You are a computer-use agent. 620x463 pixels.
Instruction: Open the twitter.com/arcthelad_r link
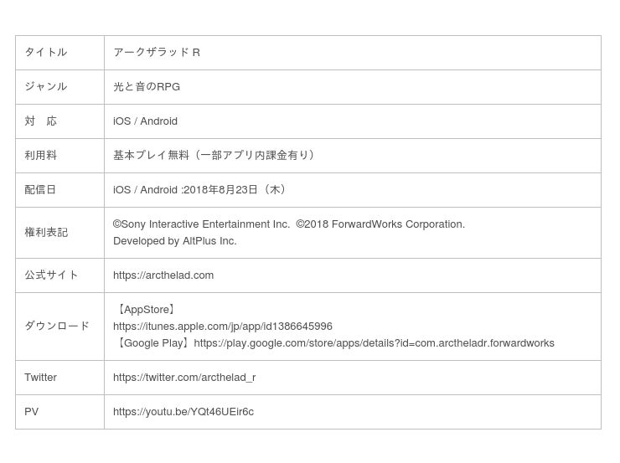pos(184,378)
